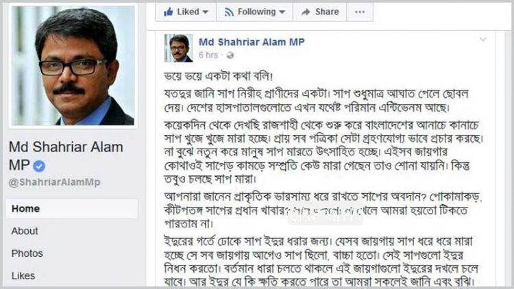This screenshot has height=289, width=514.
Task: Click the @ShahriarAlamMp username handle
Action: pos(54,182)
